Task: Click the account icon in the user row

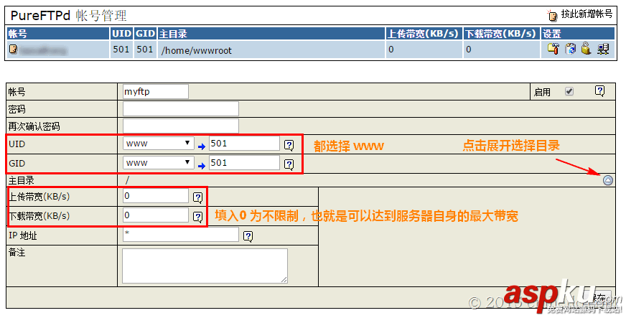Action: pyautogui.click(x=13, y=49)
